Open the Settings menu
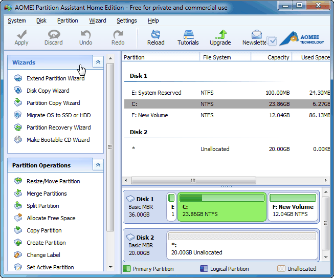 [127, 20]
